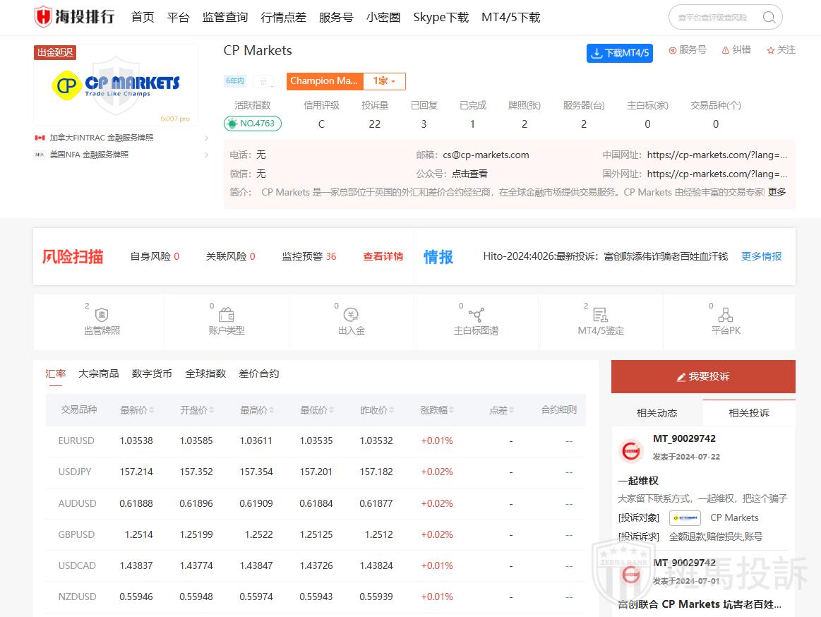
Task: Click the 下载MT4/5 button
Action: [x=619, y=53]
